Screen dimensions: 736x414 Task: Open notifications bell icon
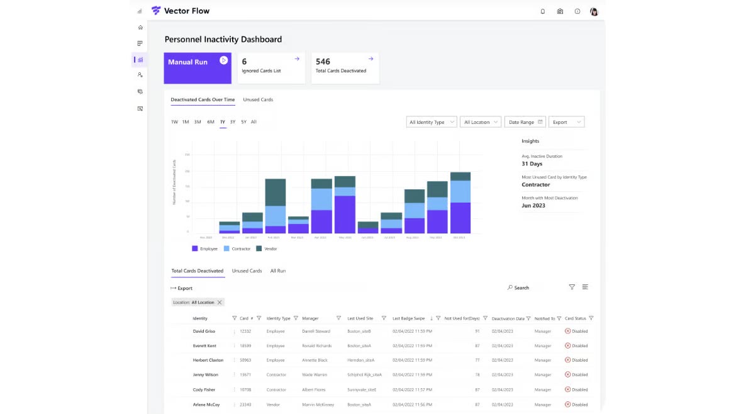(x=543, y=11)
